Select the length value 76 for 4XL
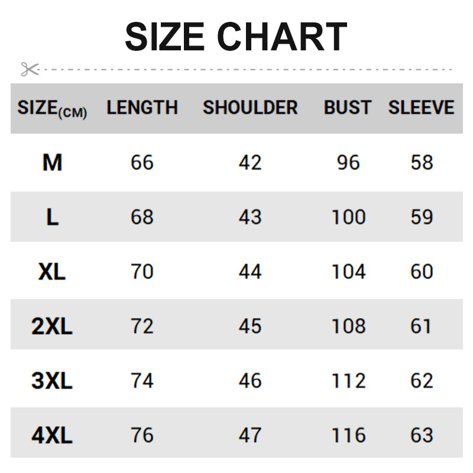 [142, 436]
